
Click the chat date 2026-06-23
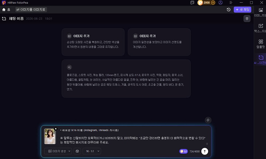tap(34, 19)
